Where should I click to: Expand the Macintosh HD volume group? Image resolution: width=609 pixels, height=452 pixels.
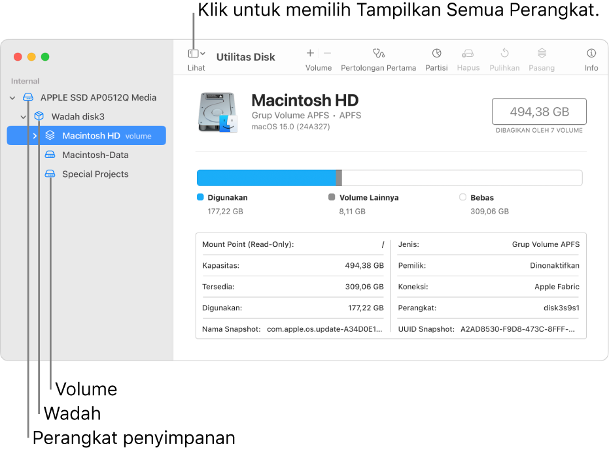[35, 136]
